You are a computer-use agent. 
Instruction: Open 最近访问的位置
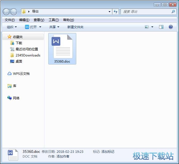[27, 49]
